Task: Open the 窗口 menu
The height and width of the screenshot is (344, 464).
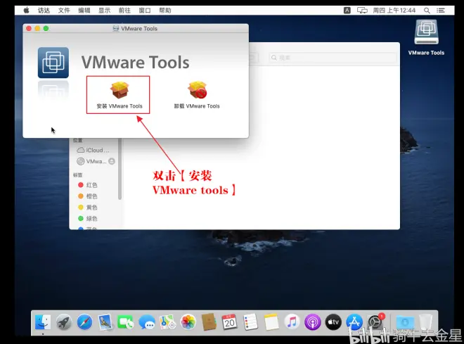Action: coord(145,11)
